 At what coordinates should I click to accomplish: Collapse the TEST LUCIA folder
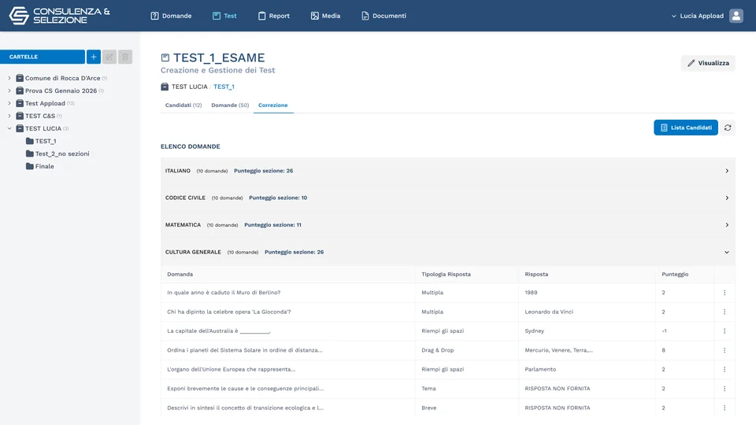pyautogui.click(x=9, y=128)
